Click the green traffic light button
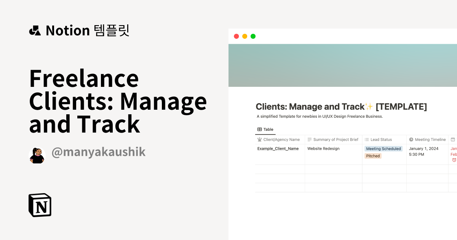This screenshot has width=457, height=240. (252, 36)
